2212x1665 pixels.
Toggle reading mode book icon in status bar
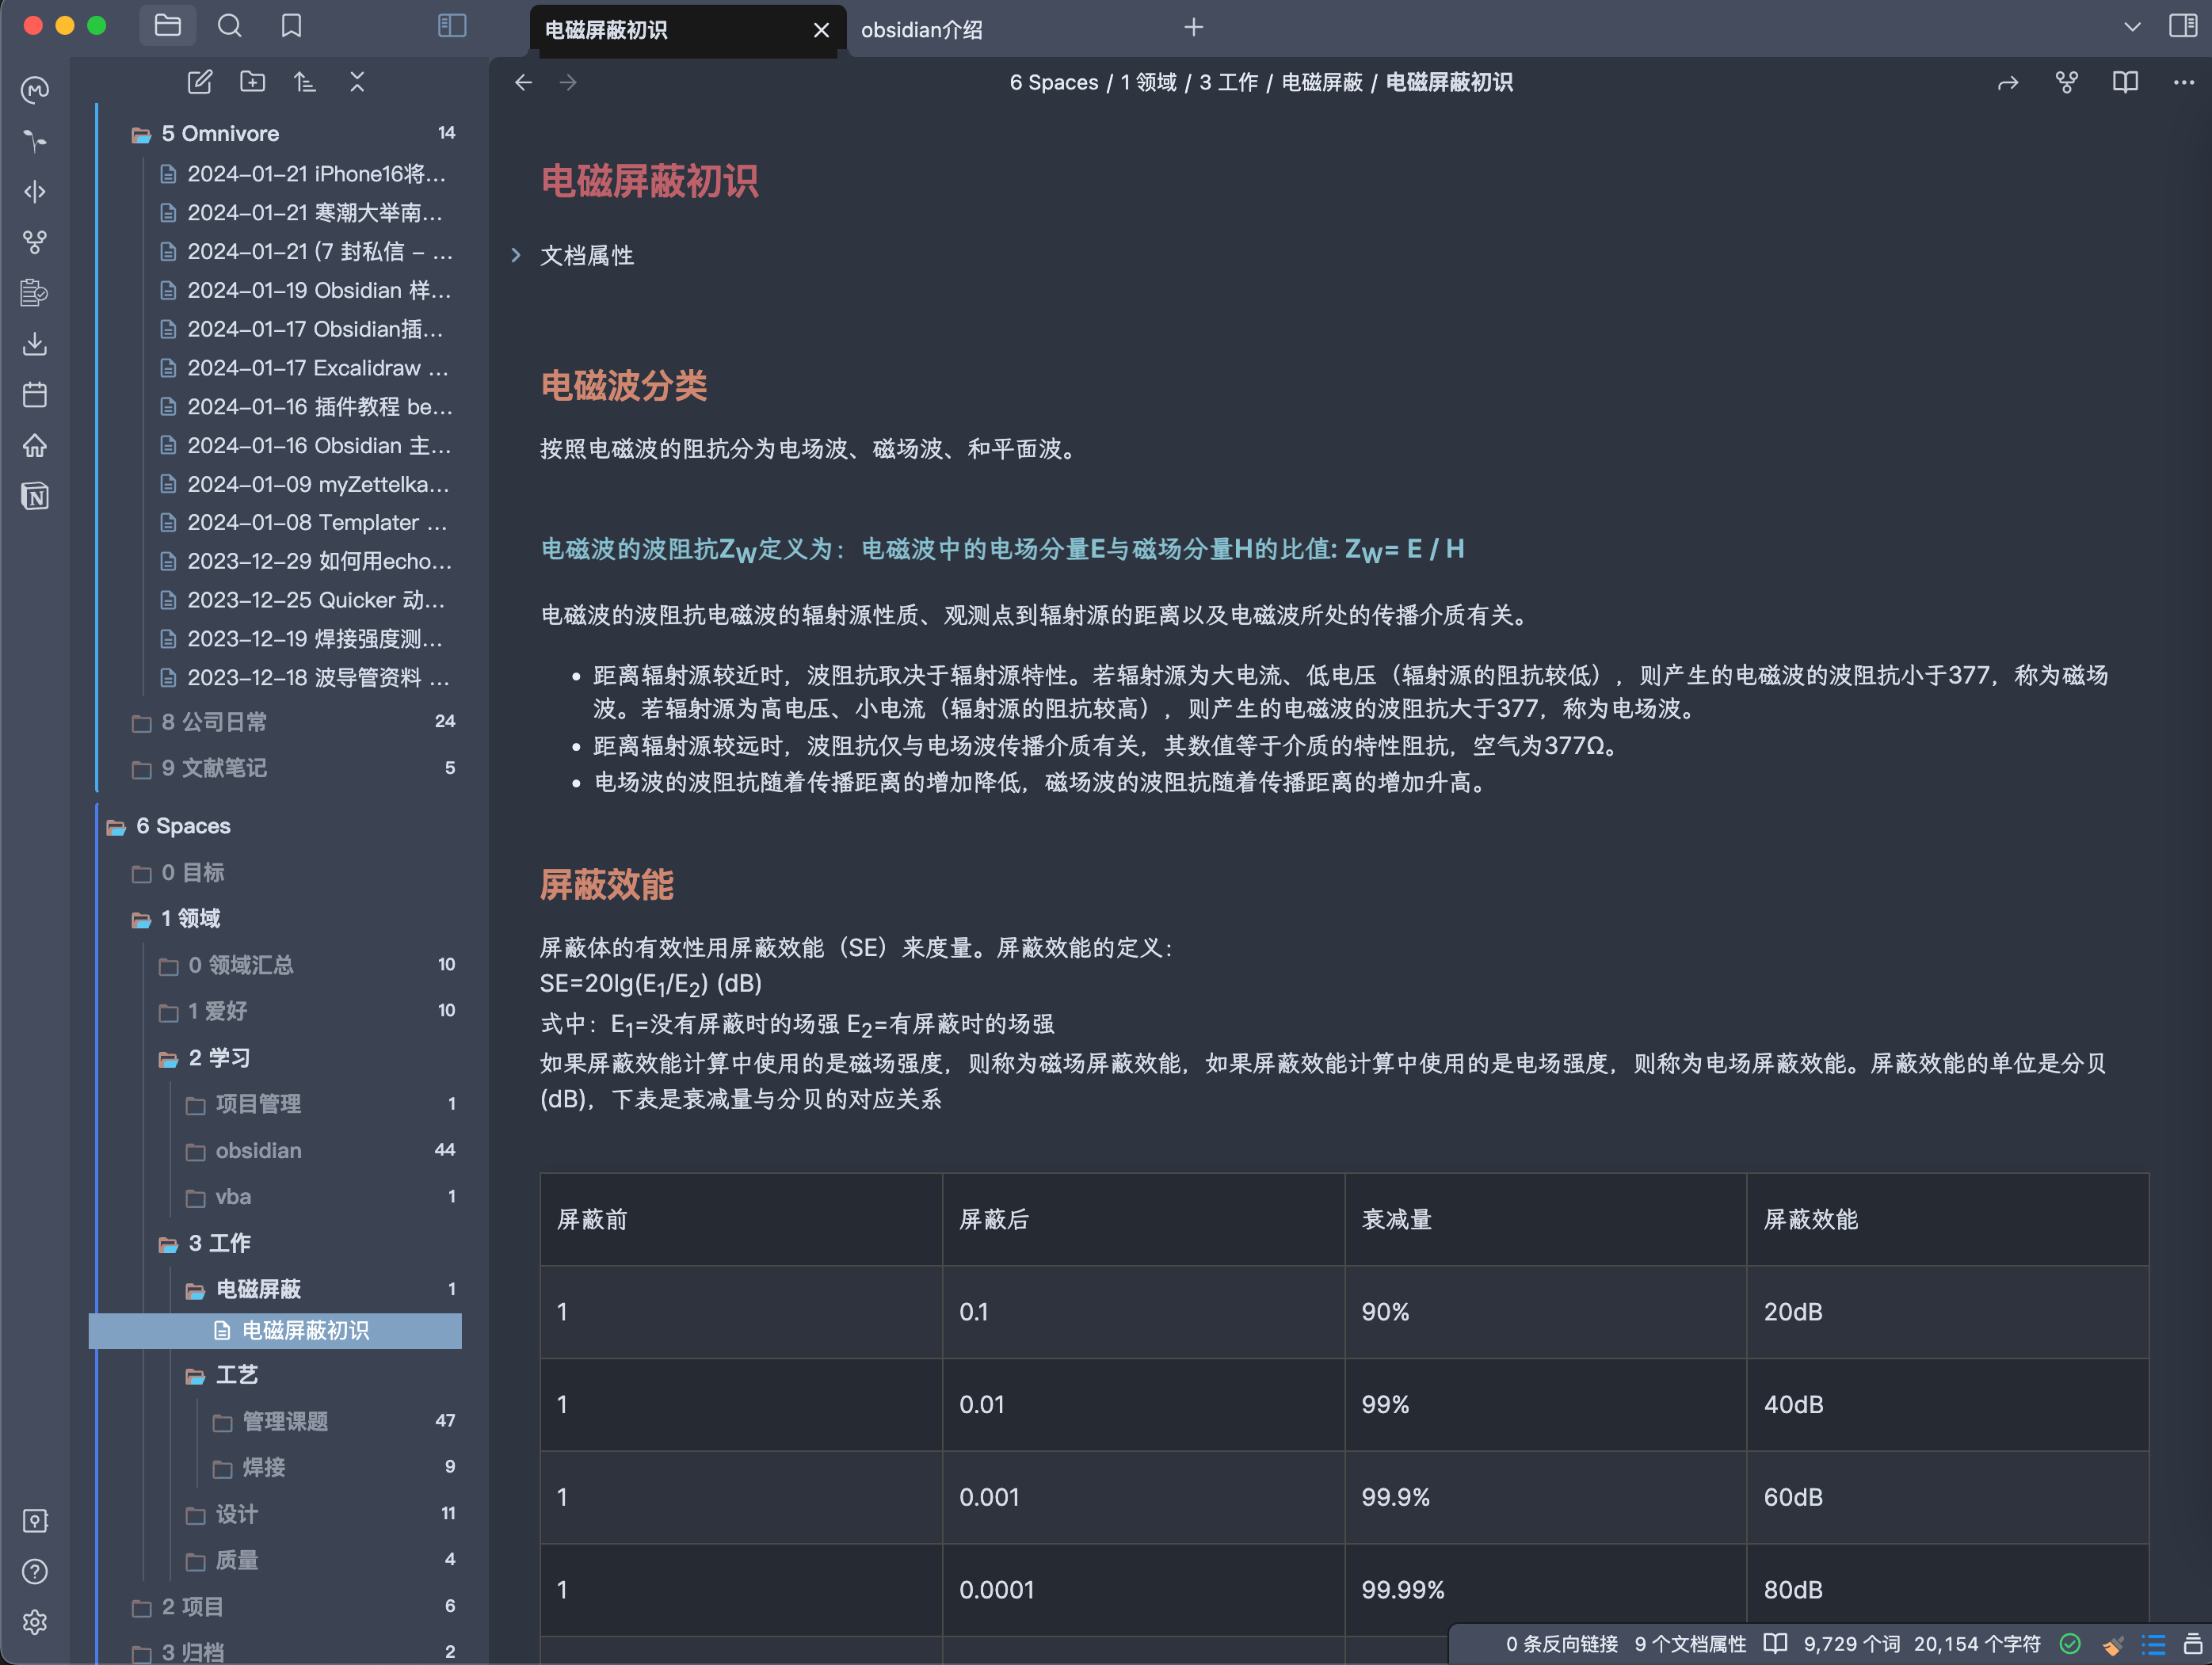(x=1775, y=1644)
